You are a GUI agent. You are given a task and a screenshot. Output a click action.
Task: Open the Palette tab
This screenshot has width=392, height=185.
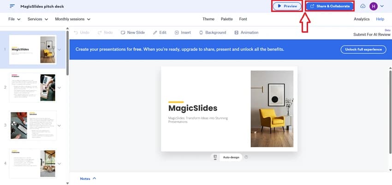(x=227, y=19)
